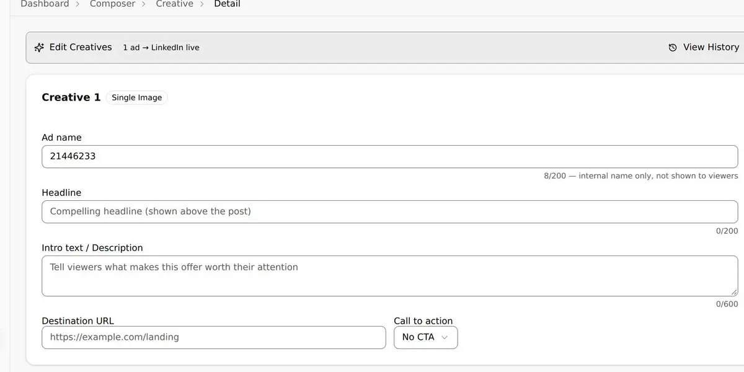Click the Destination URL label
Viewport: 744px width, 372px height.
click(77, 321)
